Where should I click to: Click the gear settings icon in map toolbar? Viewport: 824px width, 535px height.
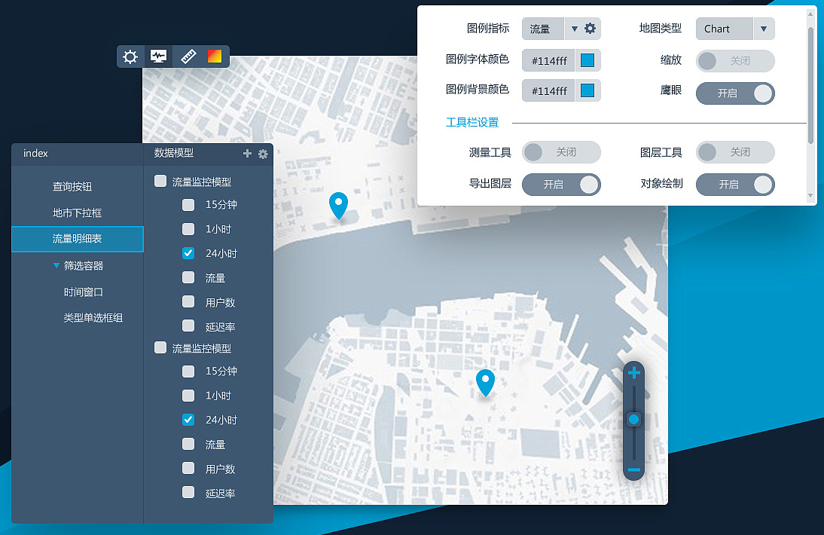tap(130, 57)
